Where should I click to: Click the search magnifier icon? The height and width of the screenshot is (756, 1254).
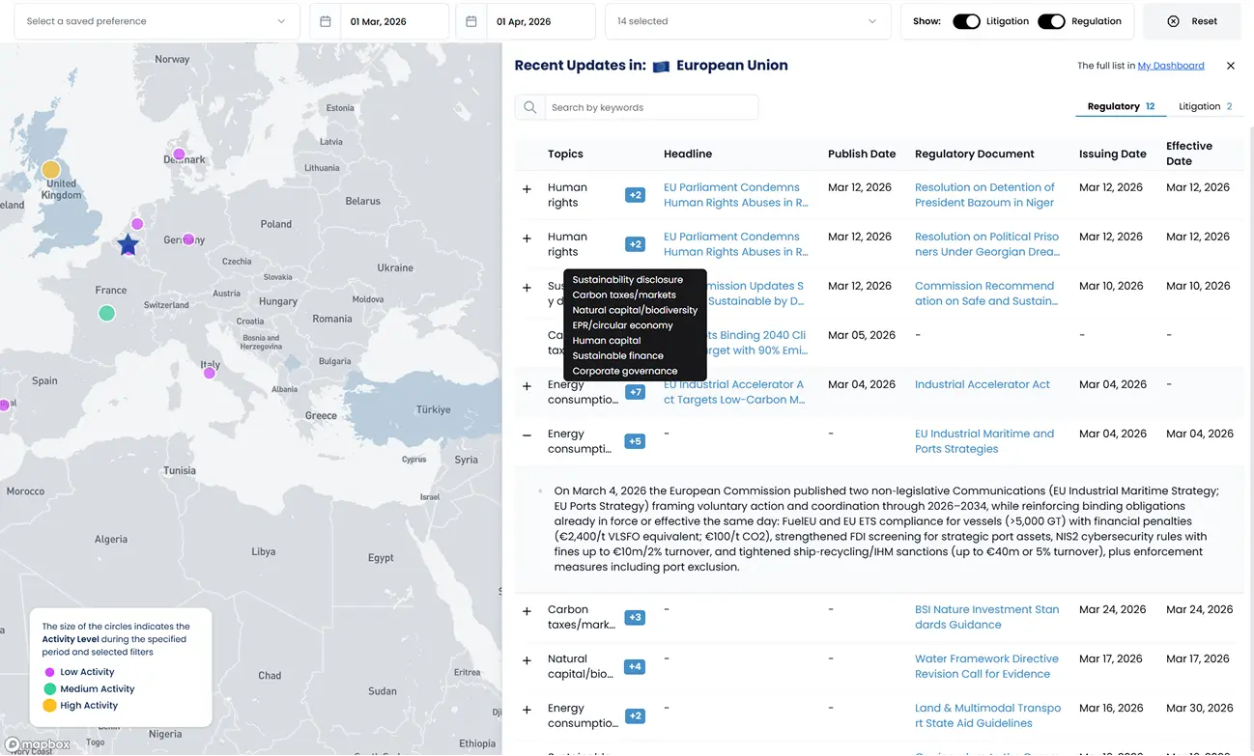pyautogui.click(x=529, y=107)
